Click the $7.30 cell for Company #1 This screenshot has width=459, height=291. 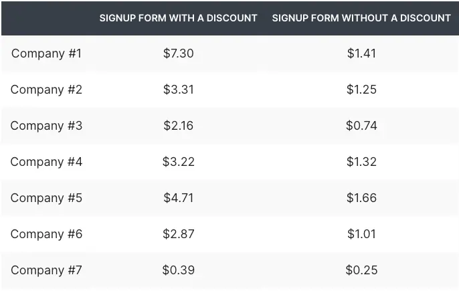(178, 54)
